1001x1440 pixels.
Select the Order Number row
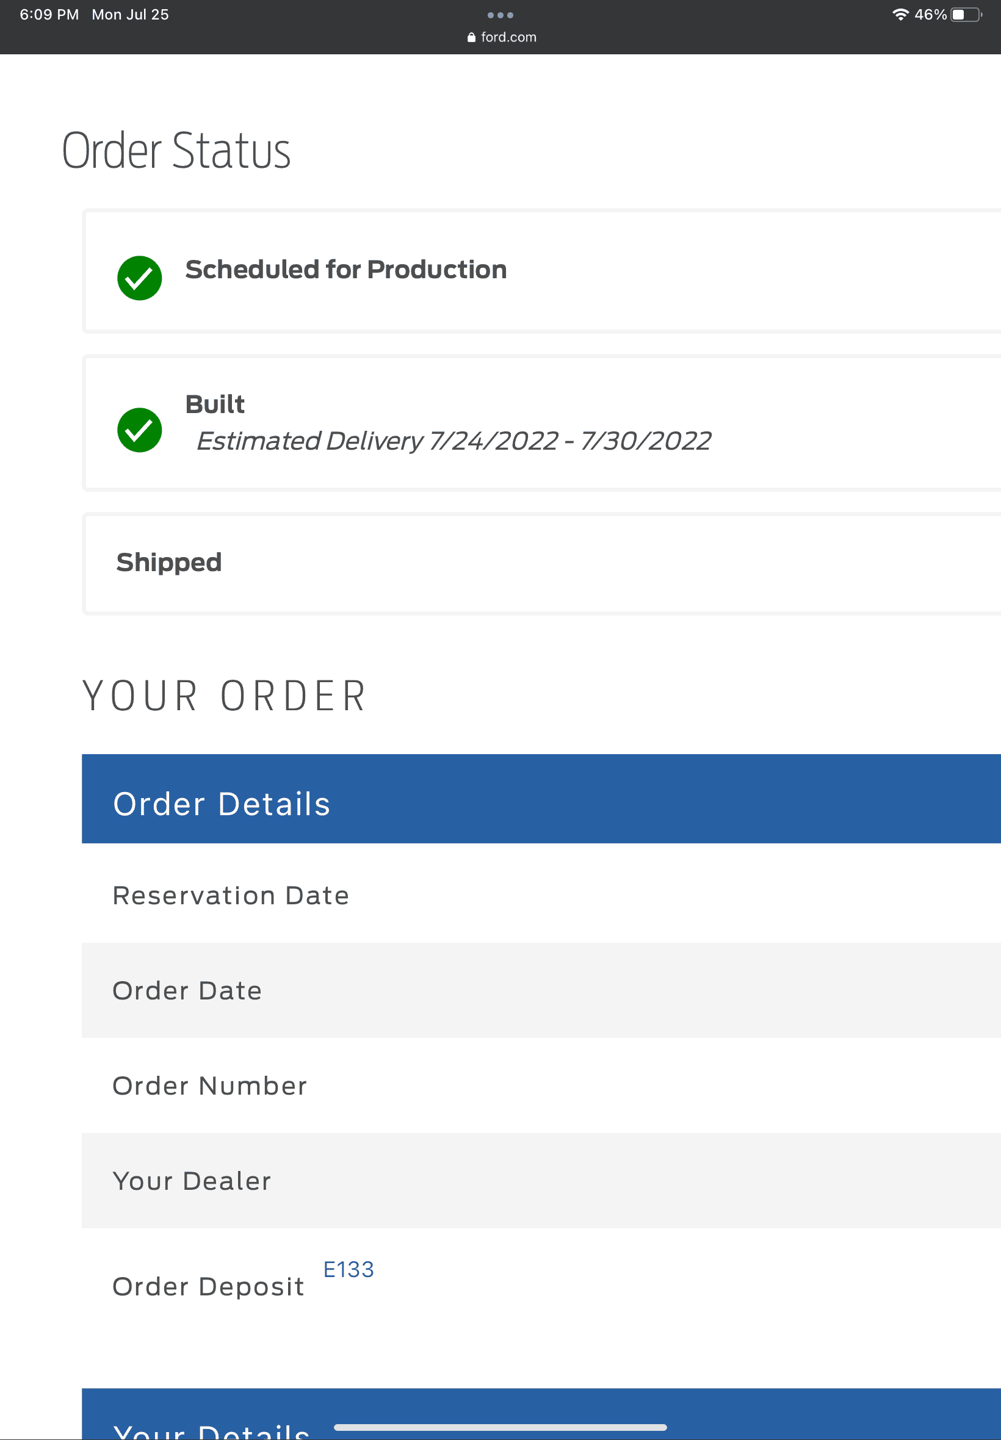click(x=541, y=1086)
